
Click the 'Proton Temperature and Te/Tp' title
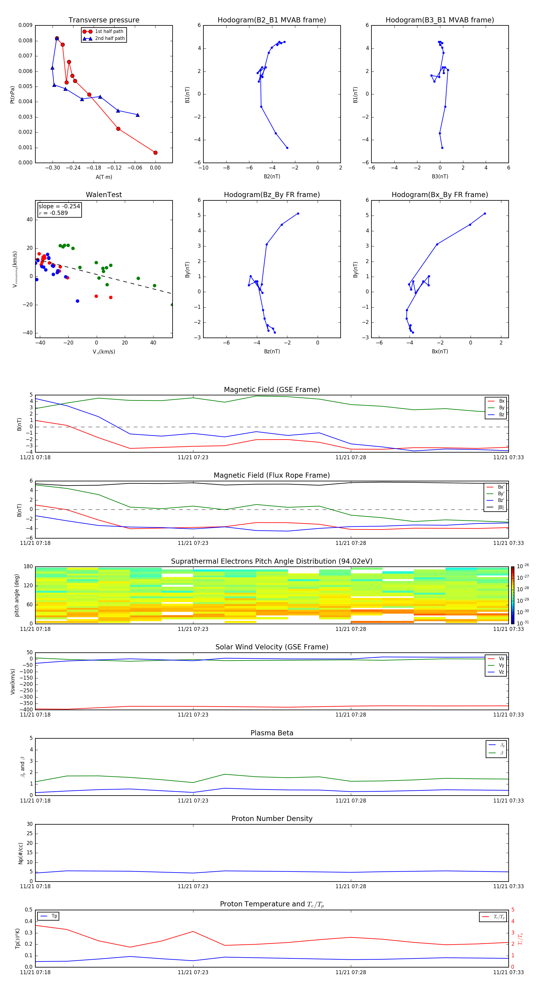272,904
